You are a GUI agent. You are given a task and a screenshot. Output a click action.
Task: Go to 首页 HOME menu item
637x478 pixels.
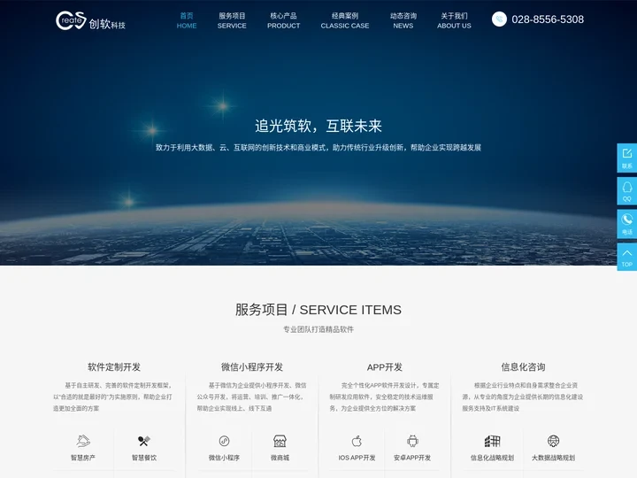click(187, 20)
